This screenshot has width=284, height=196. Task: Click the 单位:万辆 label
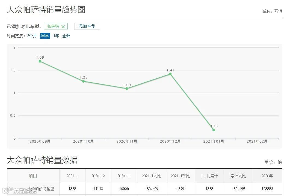click(x=273, y=11)
